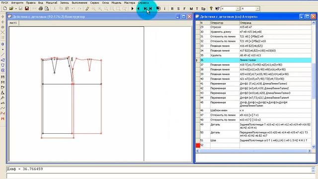
Task: Click the '0' tool in left toolbar
Action: click(x=2, y=44)
